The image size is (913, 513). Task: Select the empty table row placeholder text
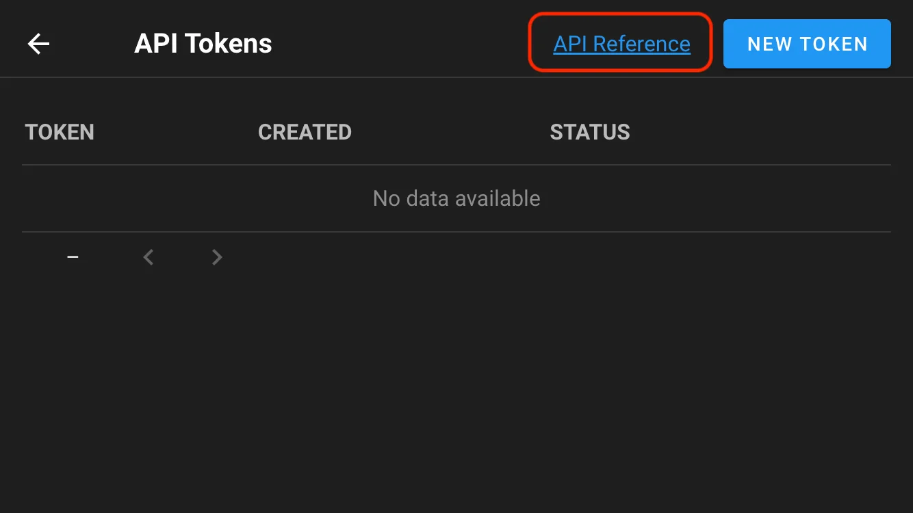[x=456, y=198]
